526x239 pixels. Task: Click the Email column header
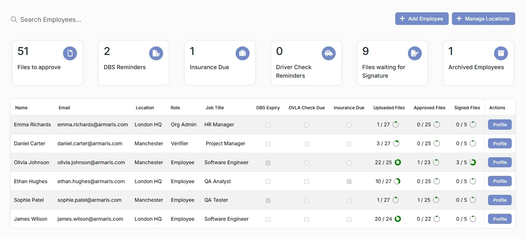[x=64, y=108]
